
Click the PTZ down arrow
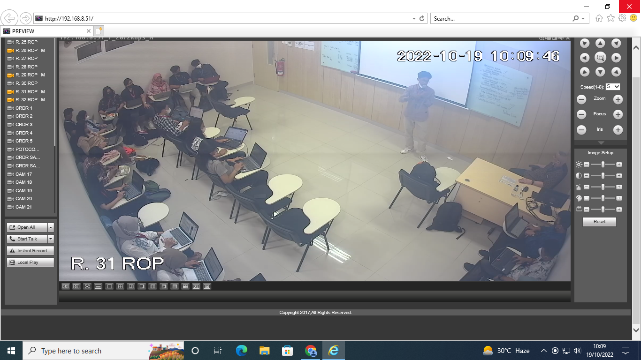click(600, 72)
